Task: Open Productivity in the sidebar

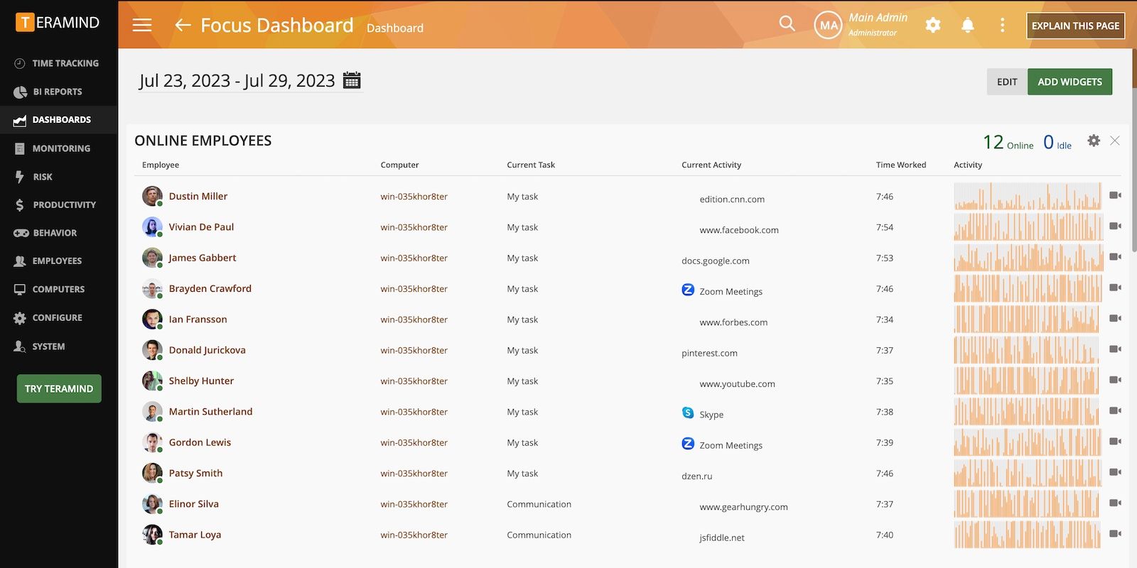Action: 58,204
